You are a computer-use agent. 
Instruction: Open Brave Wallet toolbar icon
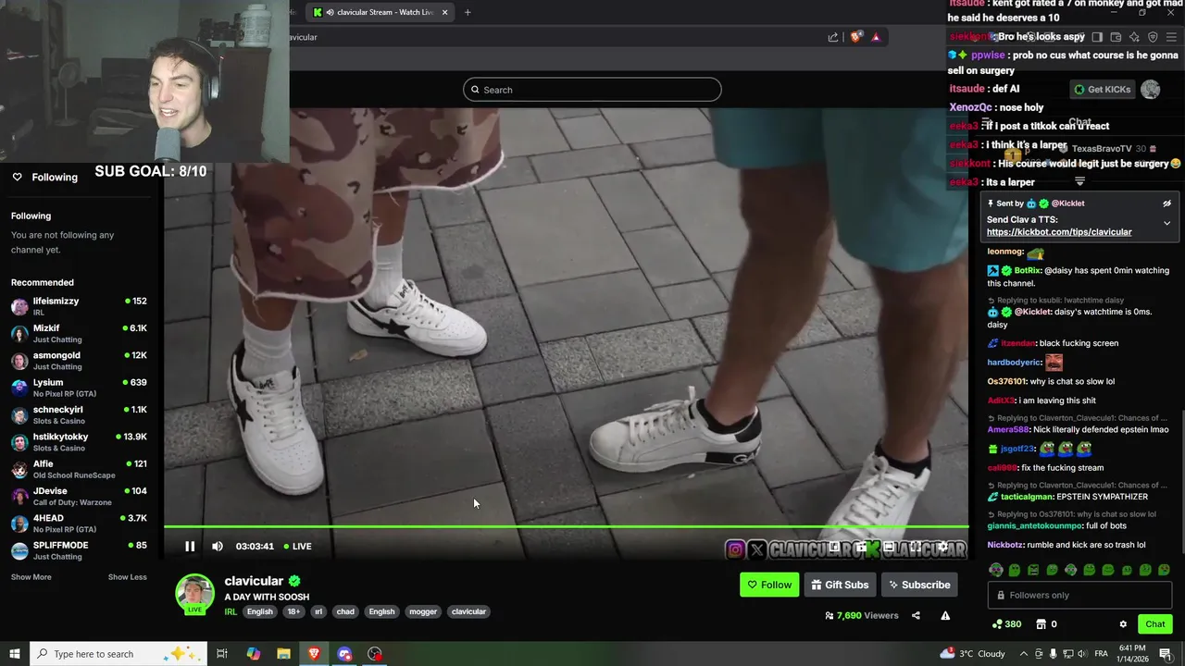click(1116, 37)
